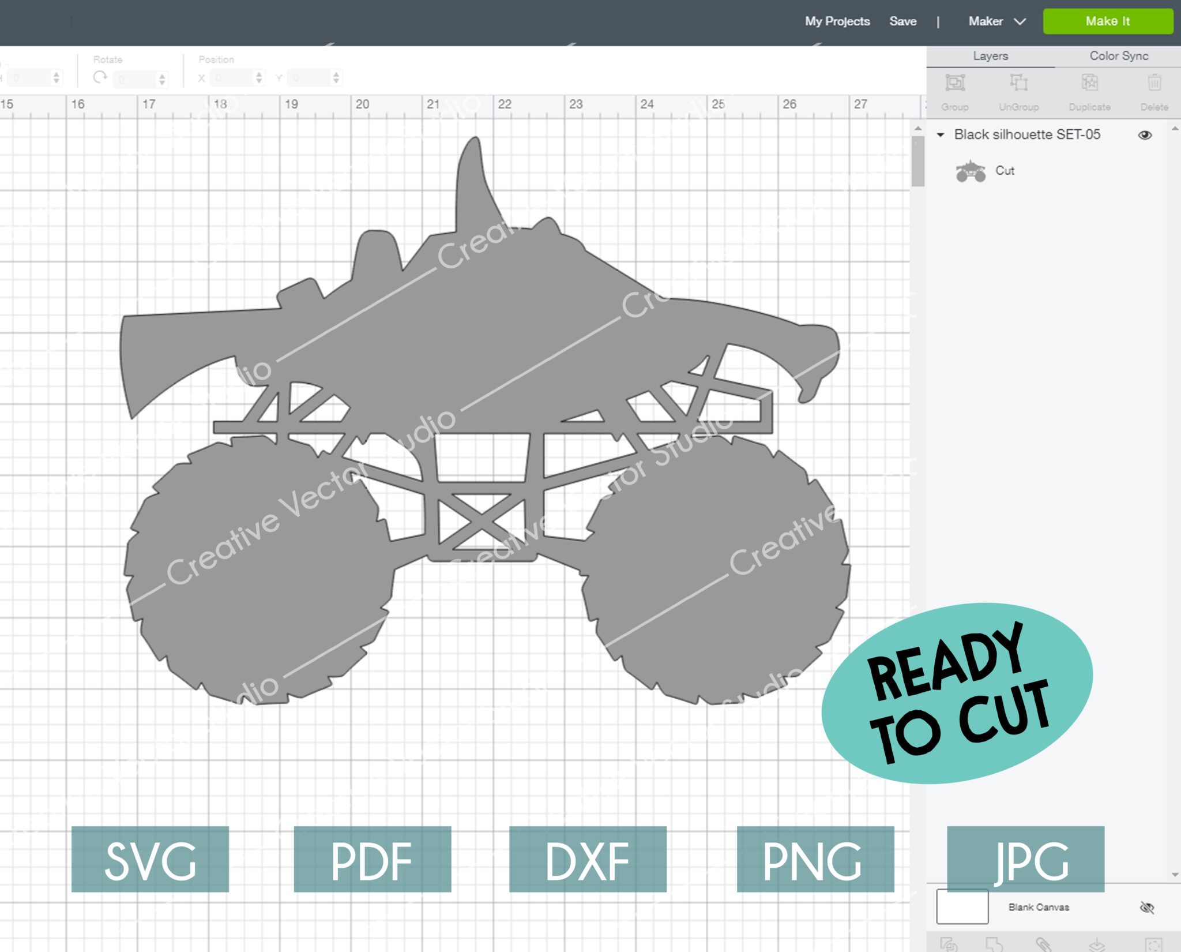Open the Maker machine dropdown

click(997, 21)
